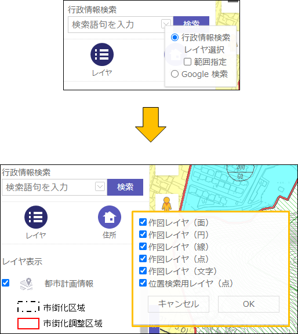The image size is (298, 334).
Task: Toggle the 都市計画情報 layer checkbox
Action: (x=6, y=283)
